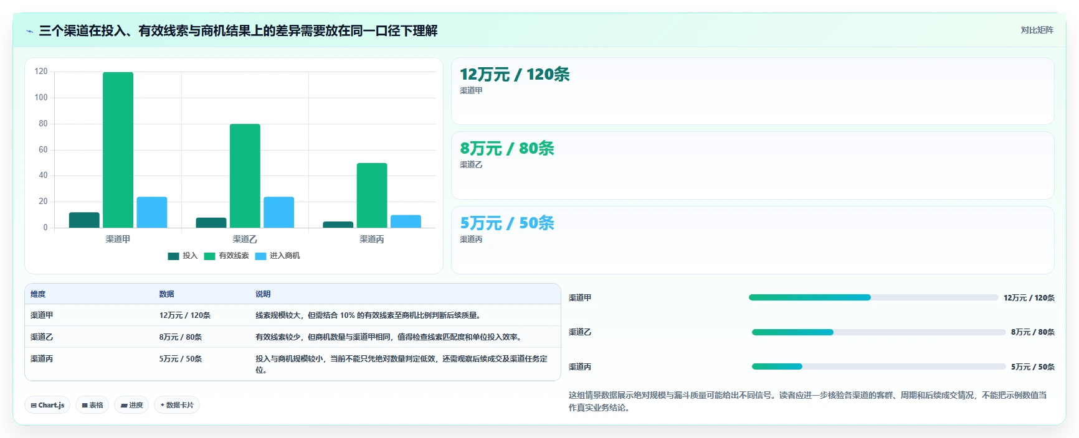Click the green 有效线索 bar for 渠道乙
This screenshot has height=438, width=1079.
point(245,176)
